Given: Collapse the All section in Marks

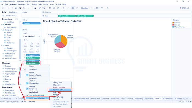Looking at the screenshot, I should [23, 33].
